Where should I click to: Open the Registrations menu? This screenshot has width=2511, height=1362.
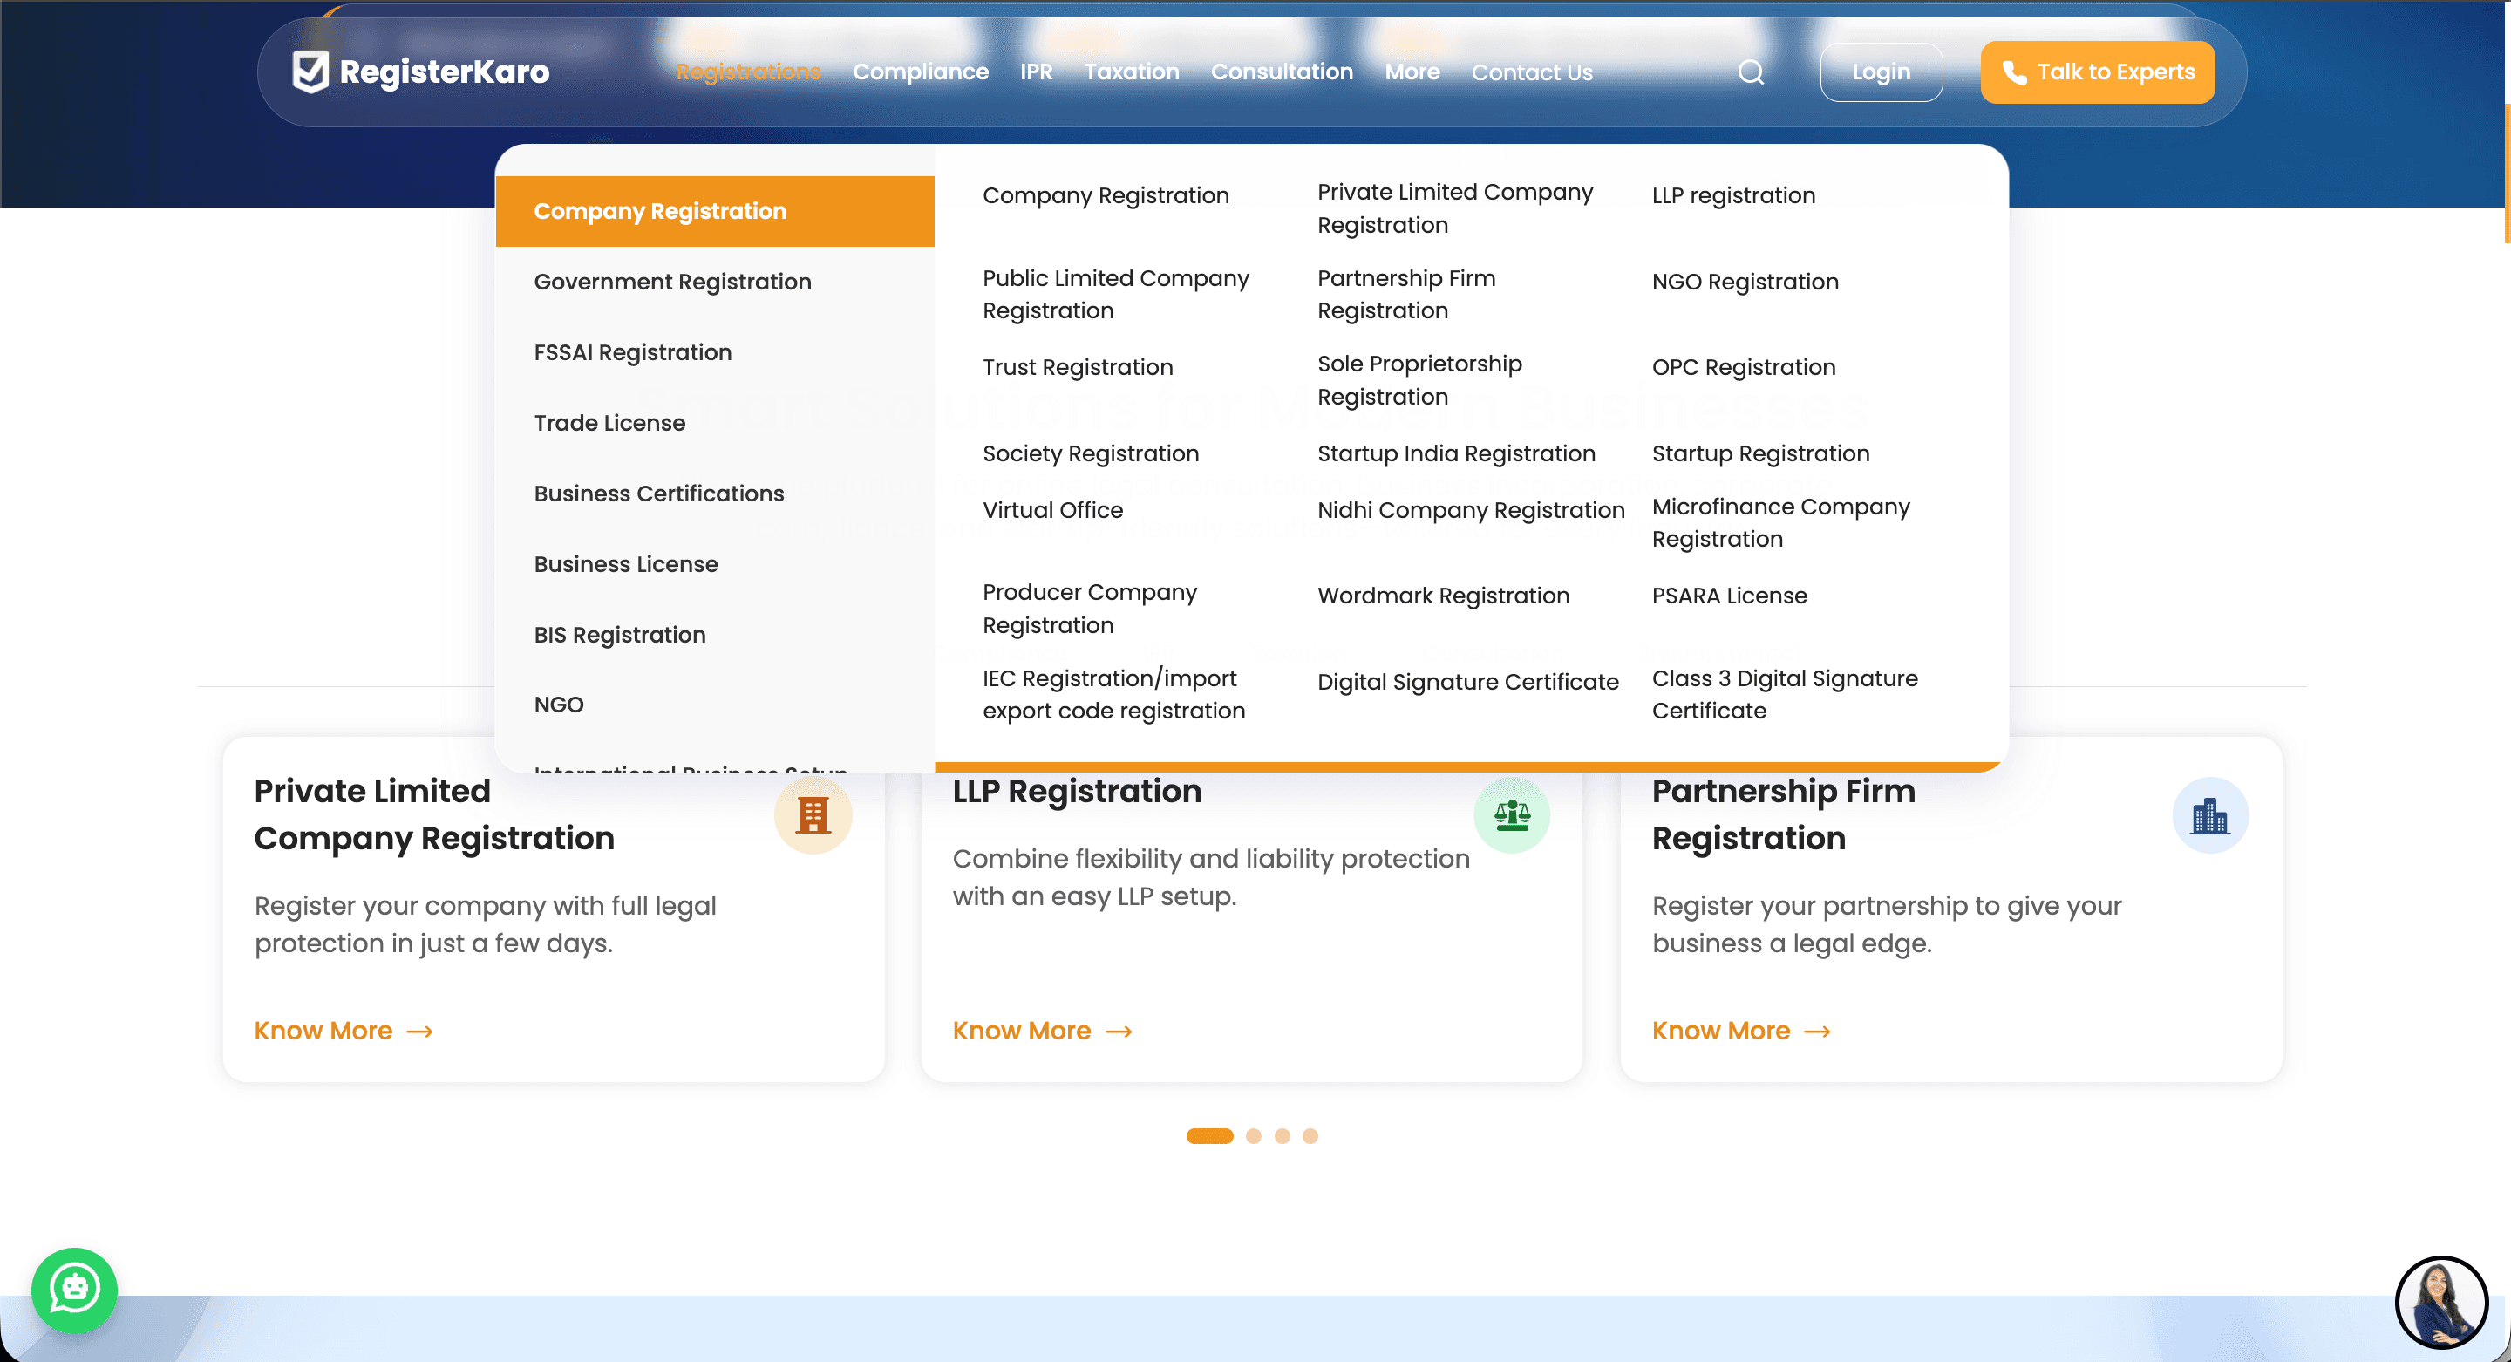(x=749, y=72)
